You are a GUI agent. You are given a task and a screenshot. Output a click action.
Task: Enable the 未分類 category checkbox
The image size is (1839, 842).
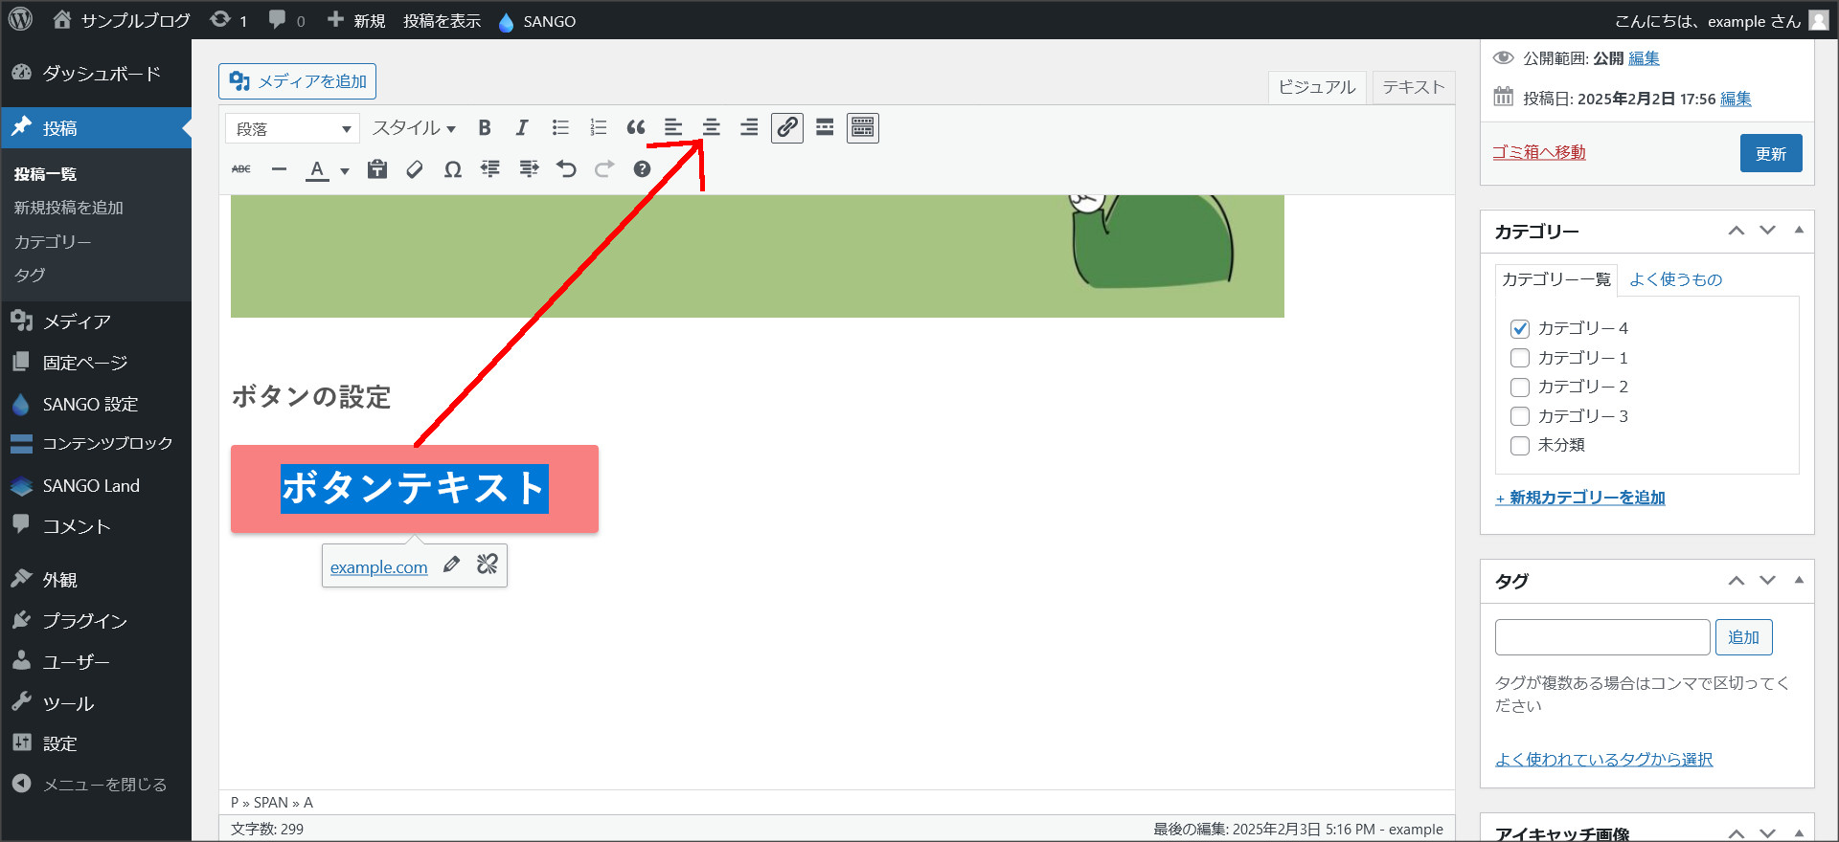(1519, 446)
